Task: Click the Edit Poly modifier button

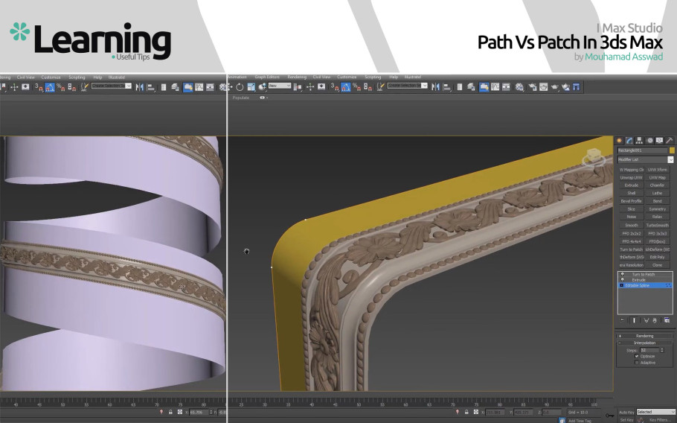Action: point(658,257)
